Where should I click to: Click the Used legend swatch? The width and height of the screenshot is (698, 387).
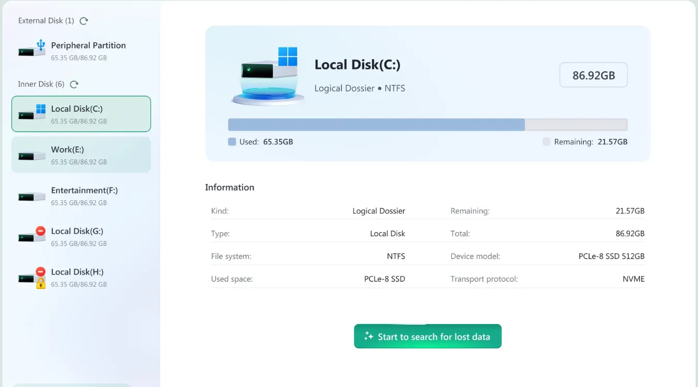(x=232, y=141)
